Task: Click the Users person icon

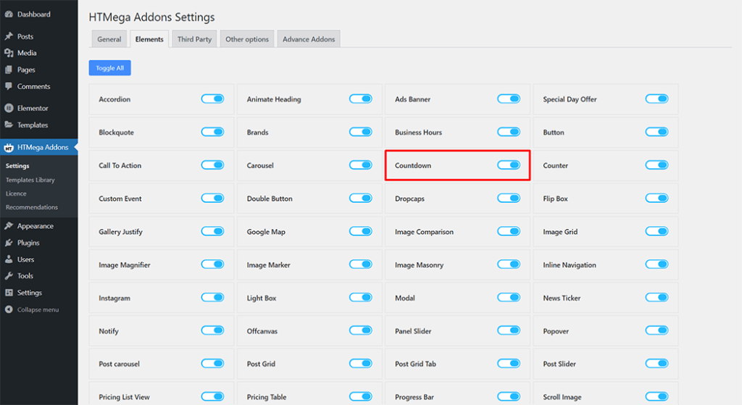Action: pyautogui.click(x=9, y=259)
